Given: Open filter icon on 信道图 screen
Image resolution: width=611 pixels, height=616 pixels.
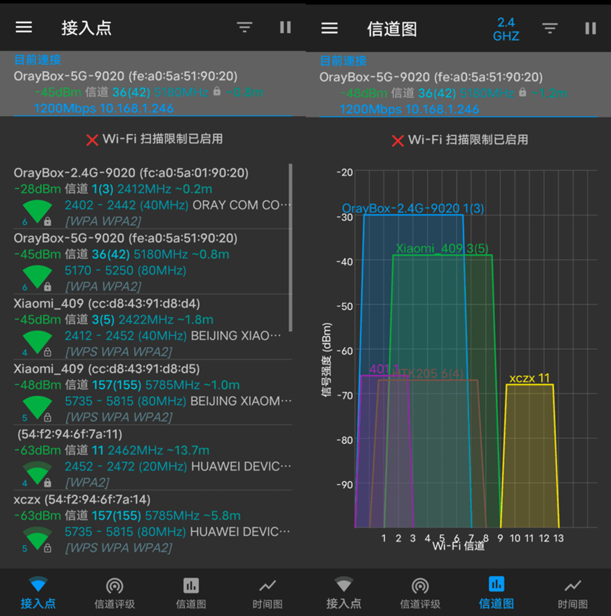Looking at the screenshot, I should coord(550,28).
